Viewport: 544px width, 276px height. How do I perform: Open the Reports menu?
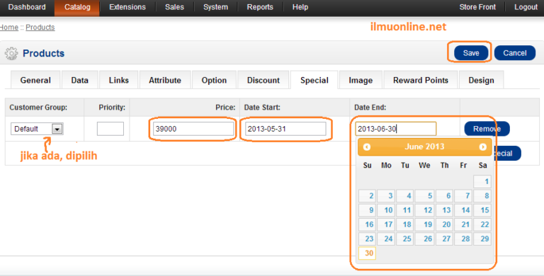[x=260, y=7]
